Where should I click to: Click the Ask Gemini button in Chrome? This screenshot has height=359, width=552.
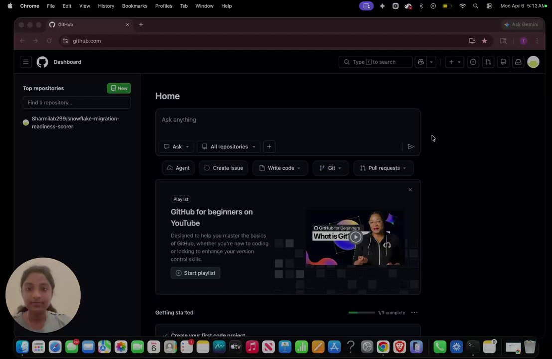point(521,24)
